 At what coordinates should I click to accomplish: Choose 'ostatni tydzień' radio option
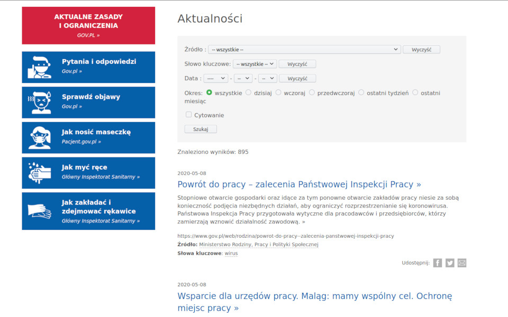(361, 92)
